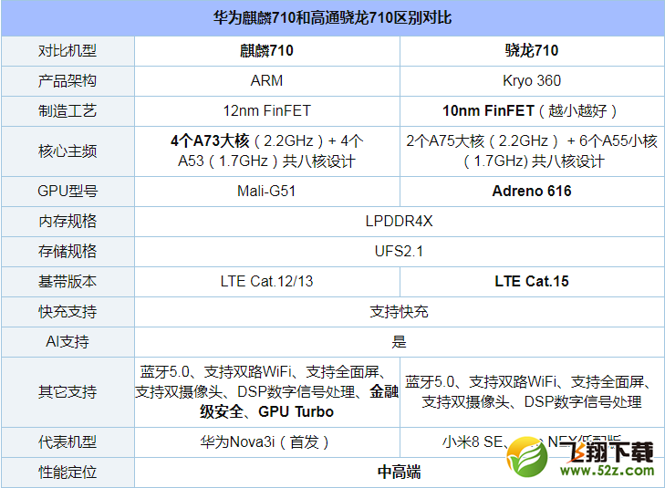Select the 存储规格 row label
The width and height of the screenshot is (665, 488).
pyautogui.click(x=68, y=252)
